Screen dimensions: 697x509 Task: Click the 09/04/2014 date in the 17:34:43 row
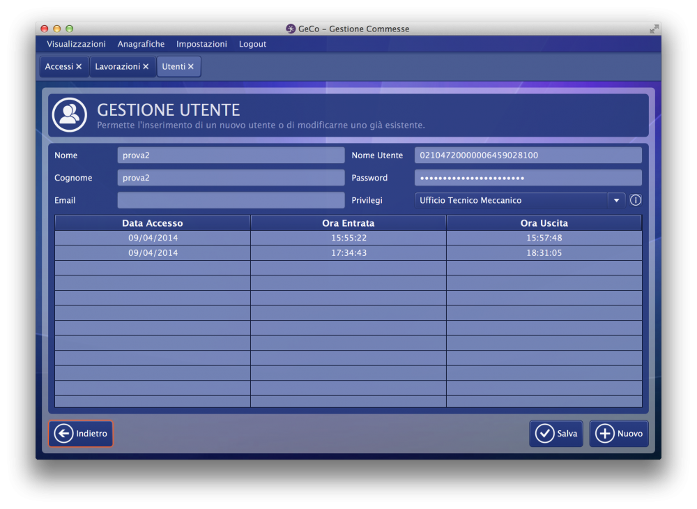pos(153,253)
